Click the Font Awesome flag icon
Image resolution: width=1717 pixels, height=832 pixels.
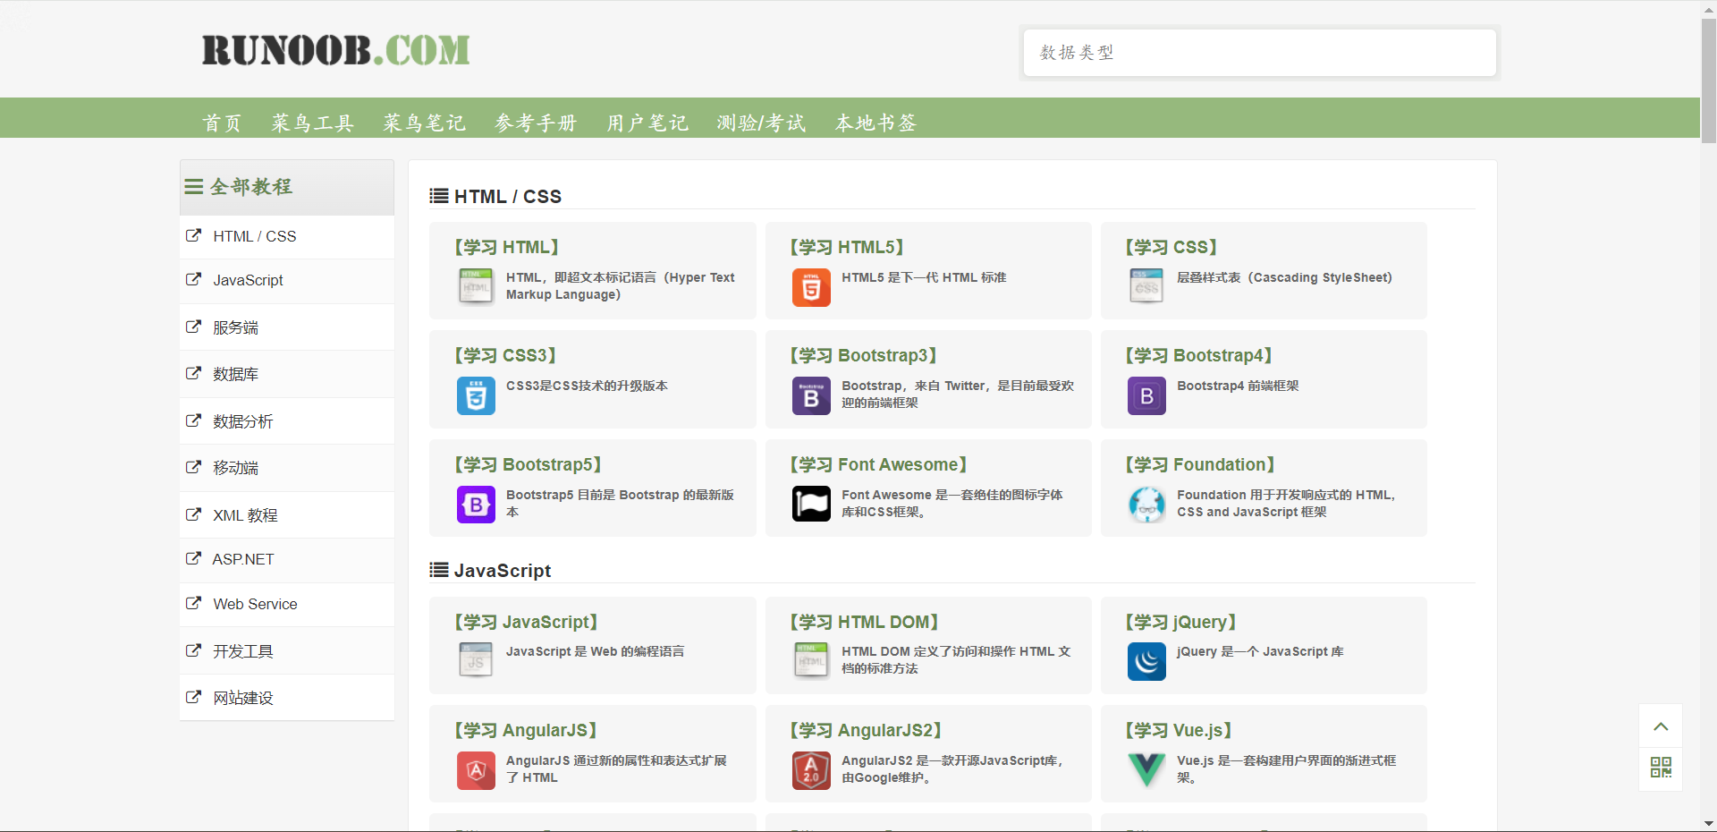tap(811, 505)
